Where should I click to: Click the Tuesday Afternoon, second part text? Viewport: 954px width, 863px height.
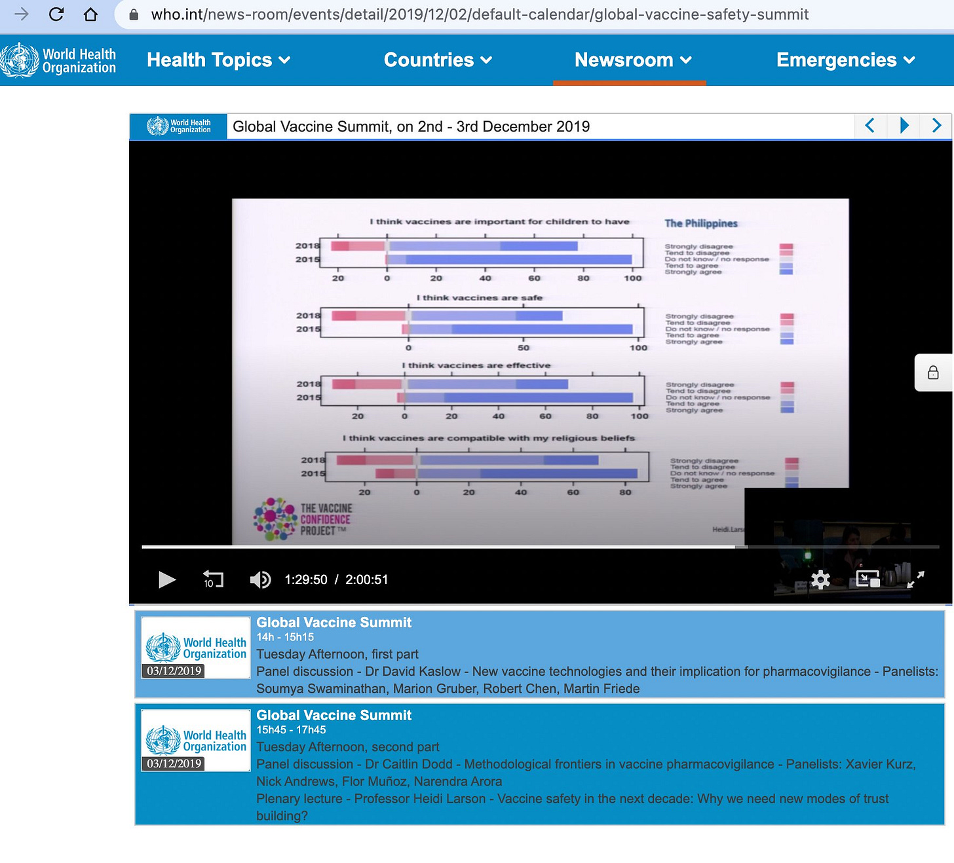[348, 747]
